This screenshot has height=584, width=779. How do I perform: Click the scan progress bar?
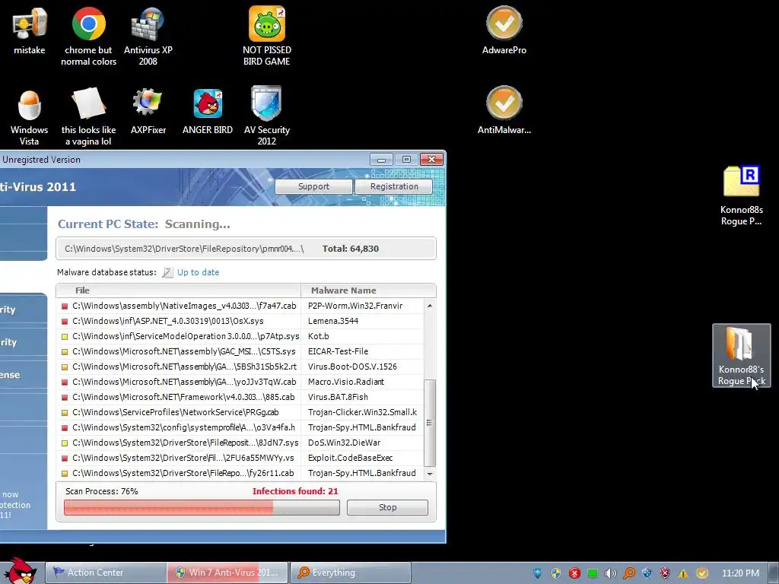[202, 507]
